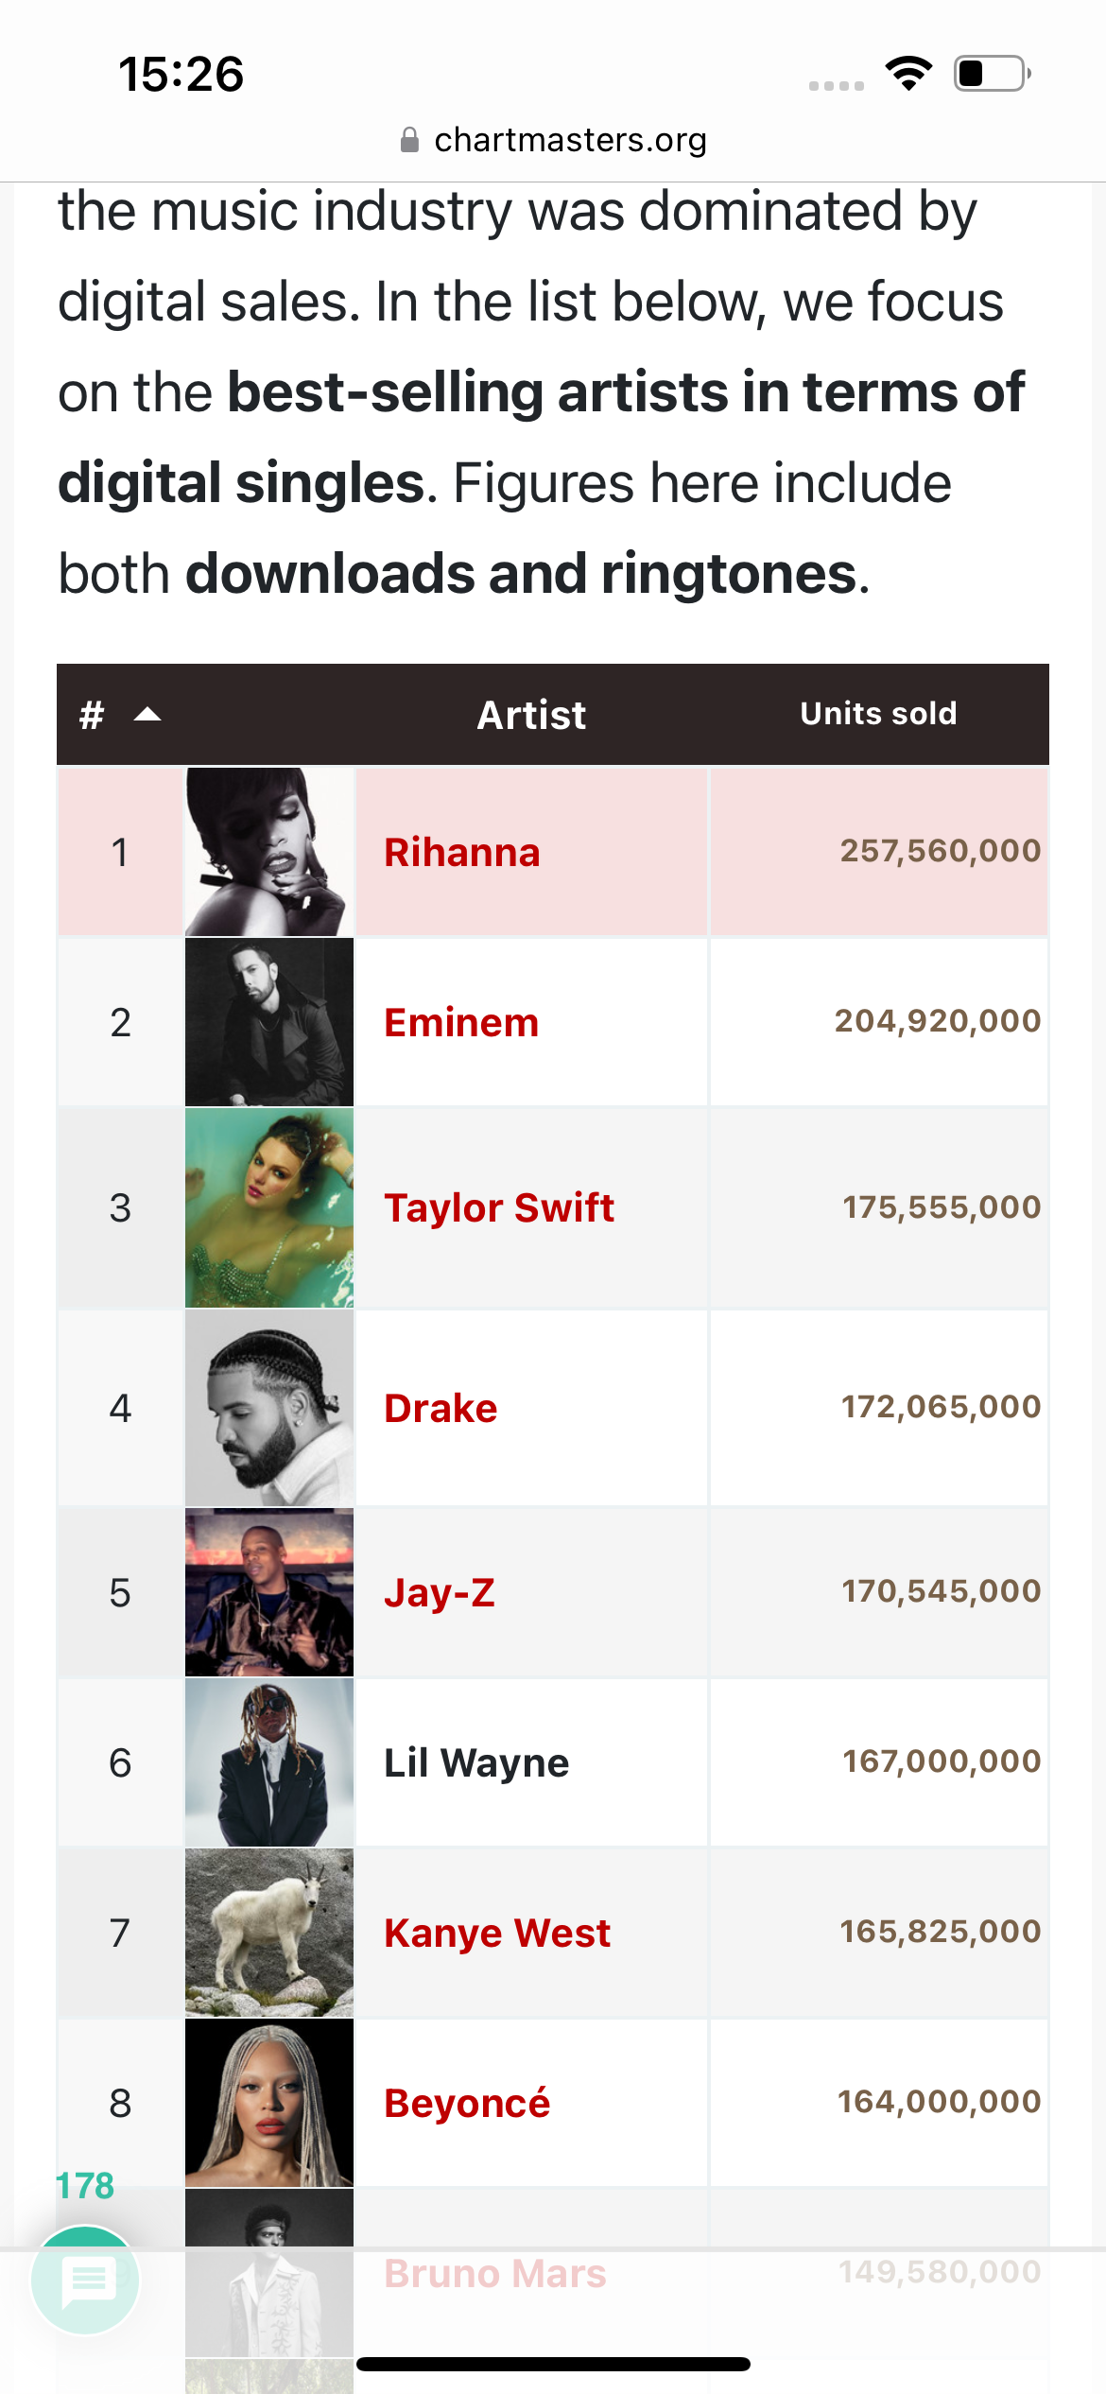Sort table by the # column arrow
The height and width of the screenshot is (2394, 1106).
point(147,715)
